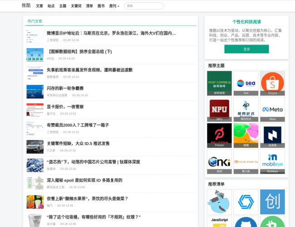Image resolution: width=295 pixels, height=227 pixels.
Task: Open the JavaScript recommended list tile
Action: [x=219, y=222]
